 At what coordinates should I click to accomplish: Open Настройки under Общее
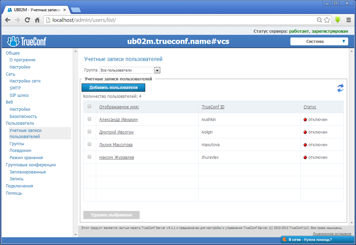[x=20, y=67]
